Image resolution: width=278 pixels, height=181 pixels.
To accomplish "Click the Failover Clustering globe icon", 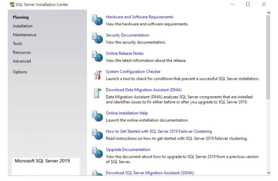I will click(x=97, y=134).
